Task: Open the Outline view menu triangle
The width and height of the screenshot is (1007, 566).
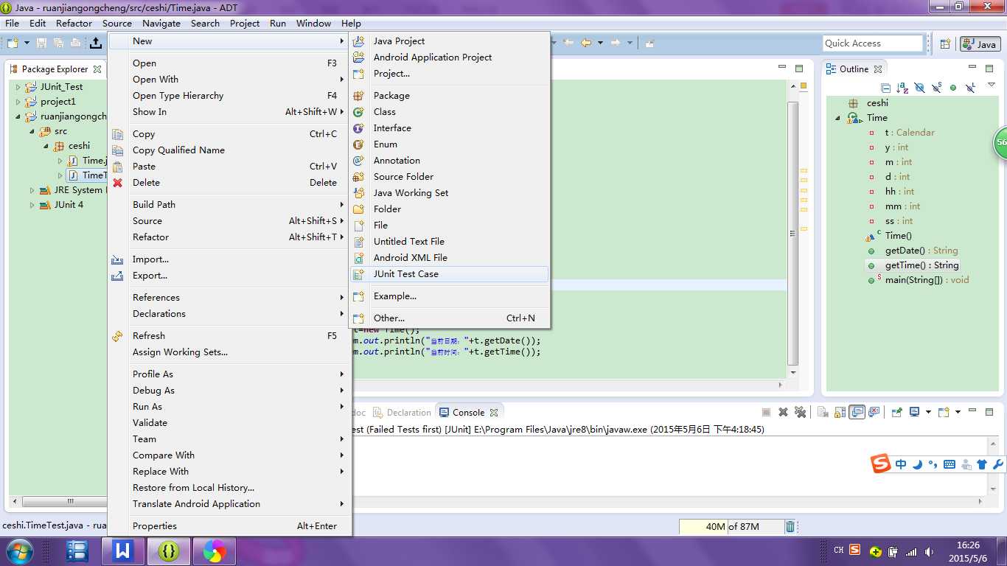Action: click(x=992, y=85)
